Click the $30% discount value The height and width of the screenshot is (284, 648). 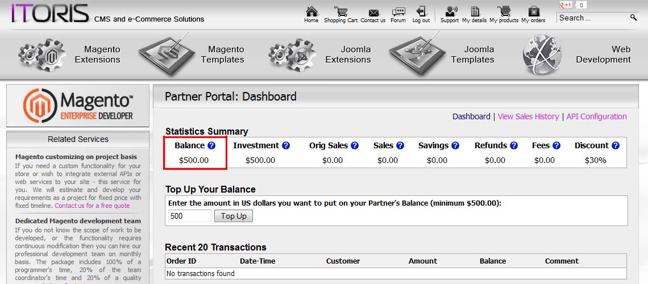[596, 160]
